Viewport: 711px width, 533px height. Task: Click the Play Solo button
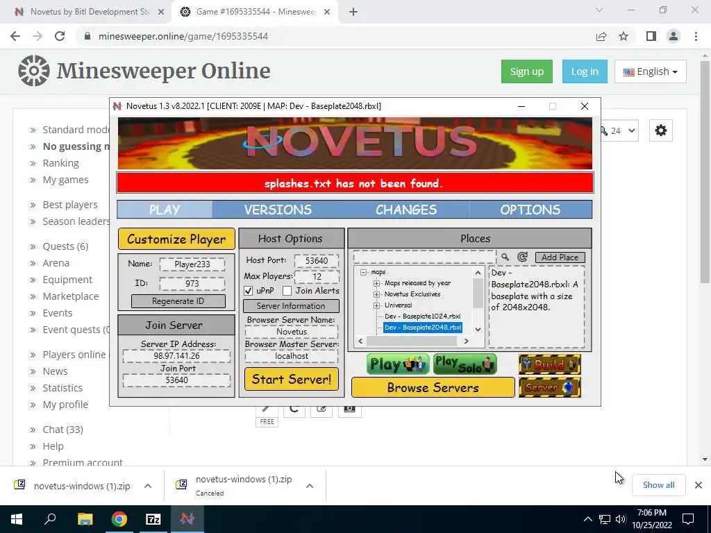pyautogui.click(x=465, y=364)
